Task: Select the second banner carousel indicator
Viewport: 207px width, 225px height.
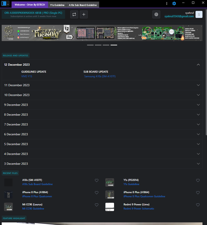Action: point(98,45)
